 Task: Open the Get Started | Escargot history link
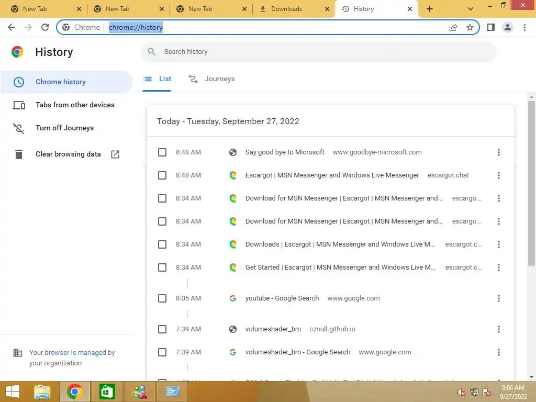(340, 267)
